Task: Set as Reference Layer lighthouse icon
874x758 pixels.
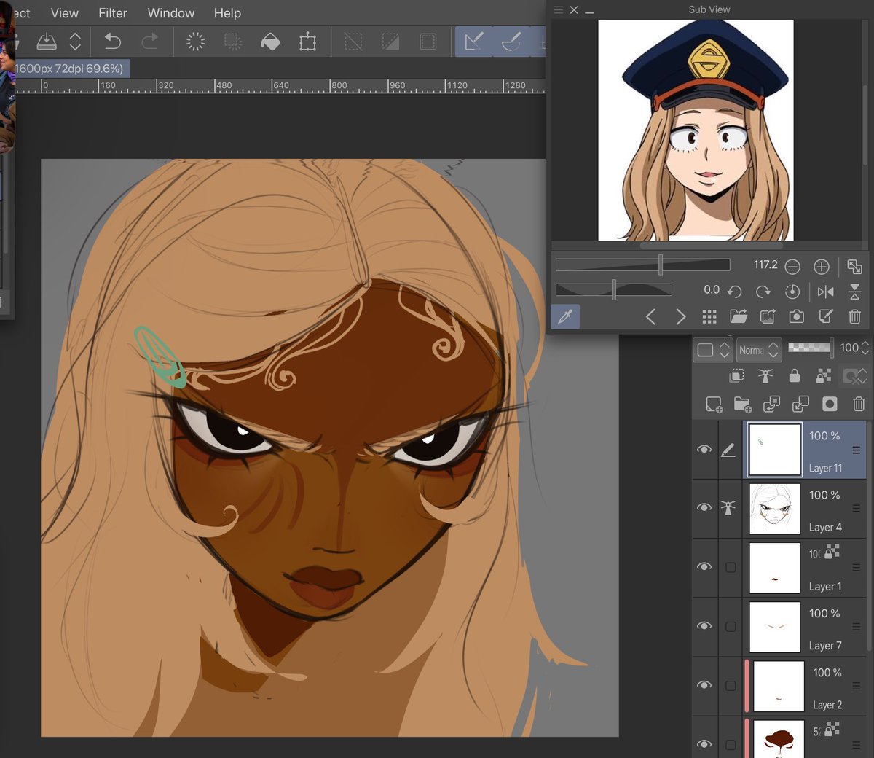Action: tap(765, 375)
